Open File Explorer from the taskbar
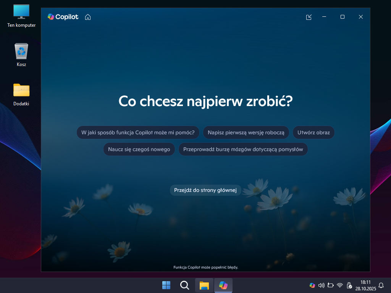Viewport: 391px width, 293px height. click(x=204, y=285)
